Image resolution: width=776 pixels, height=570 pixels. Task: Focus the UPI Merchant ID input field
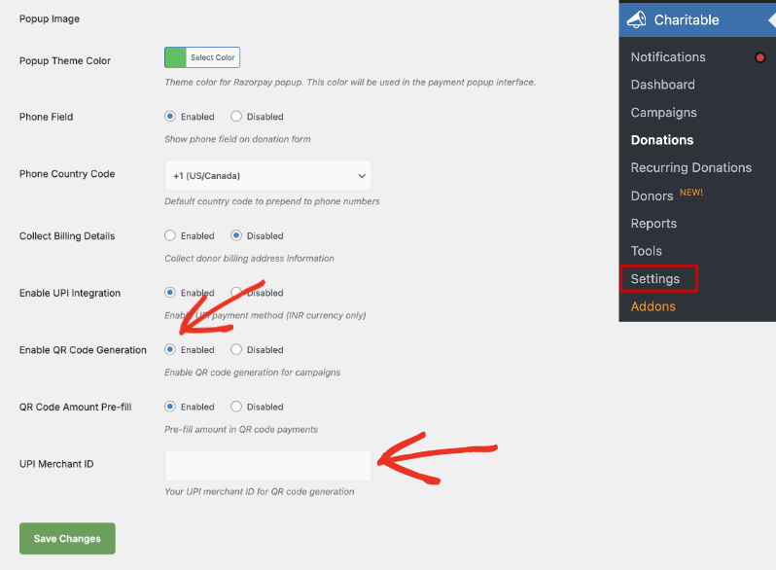coord(267,466)
